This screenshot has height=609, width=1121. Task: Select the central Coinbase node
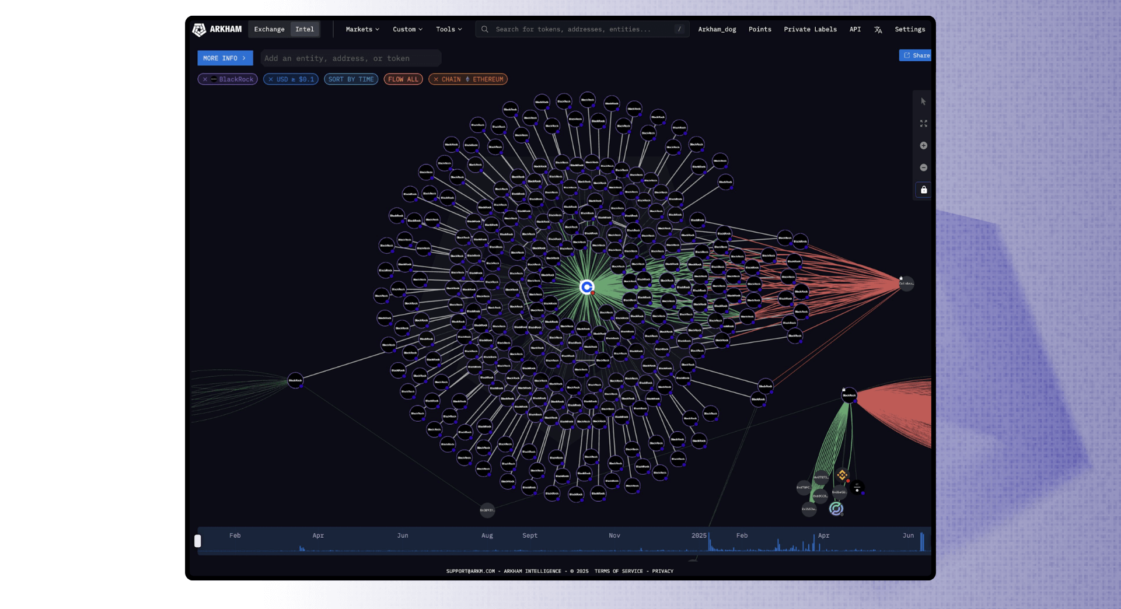pyautogui.click(x=586, y=287)
